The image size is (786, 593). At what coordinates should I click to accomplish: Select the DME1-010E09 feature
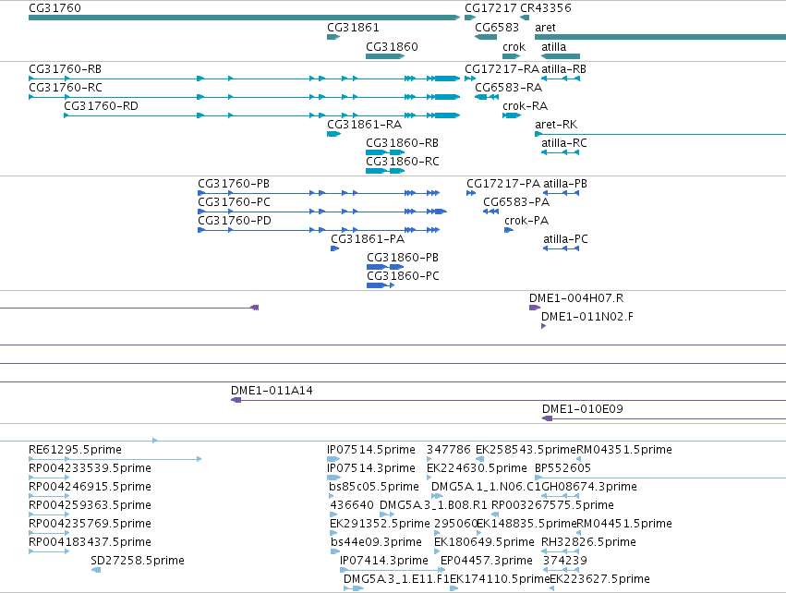click(x=664, y=418)
